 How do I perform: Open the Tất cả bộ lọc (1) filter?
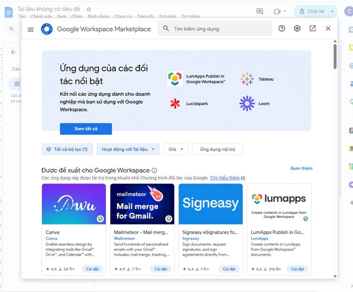(x=67, y=149)
